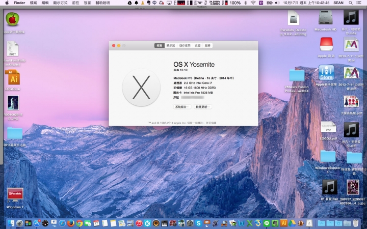Open the 顯示方式 (View) menu
This screenshot has width=367, height=229.
pyautogui.click(x=60, y=3)
